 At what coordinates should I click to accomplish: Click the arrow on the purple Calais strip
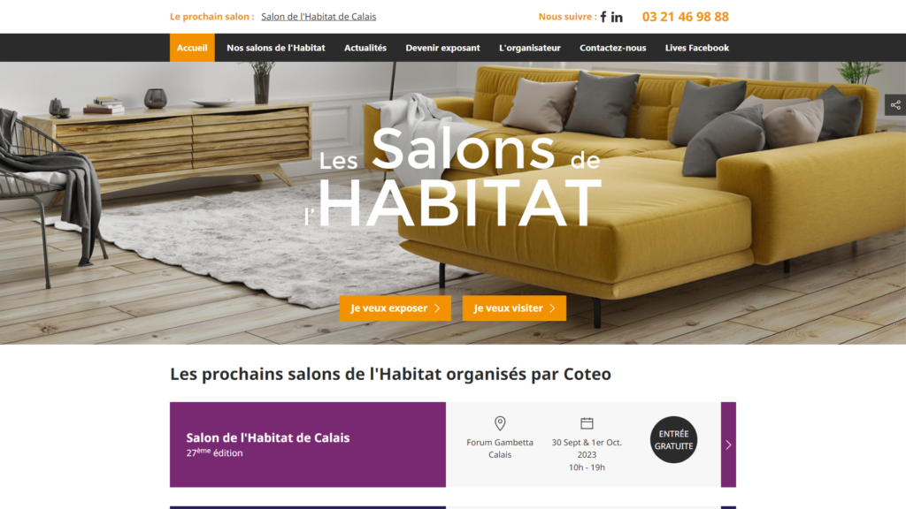point(729,445)
